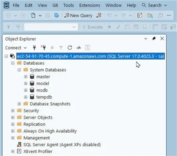177x156 pixels.
Task: Expand the tempdb database node
Action: (x=25, y=97)
